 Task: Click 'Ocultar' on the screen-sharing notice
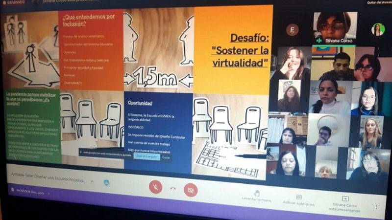[x=166, y=157]
